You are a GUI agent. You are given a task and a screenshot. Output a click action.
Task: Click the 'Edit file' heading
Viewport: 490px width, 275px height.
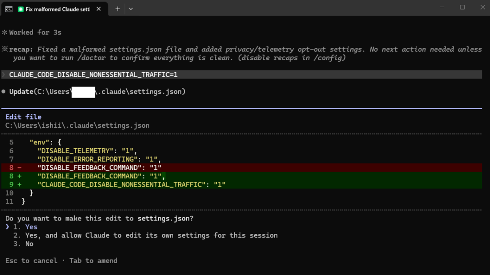click(23, 117)
